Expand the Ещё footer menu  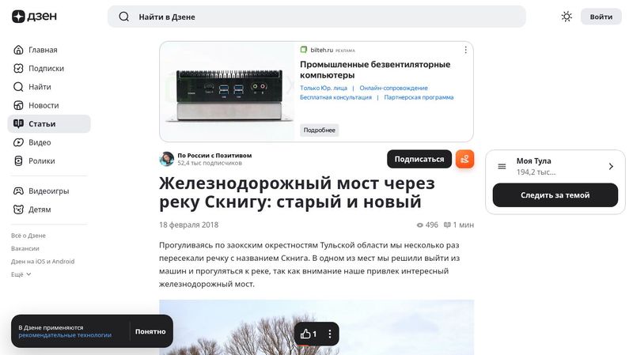pyautogui.click(x=21, y=274)
